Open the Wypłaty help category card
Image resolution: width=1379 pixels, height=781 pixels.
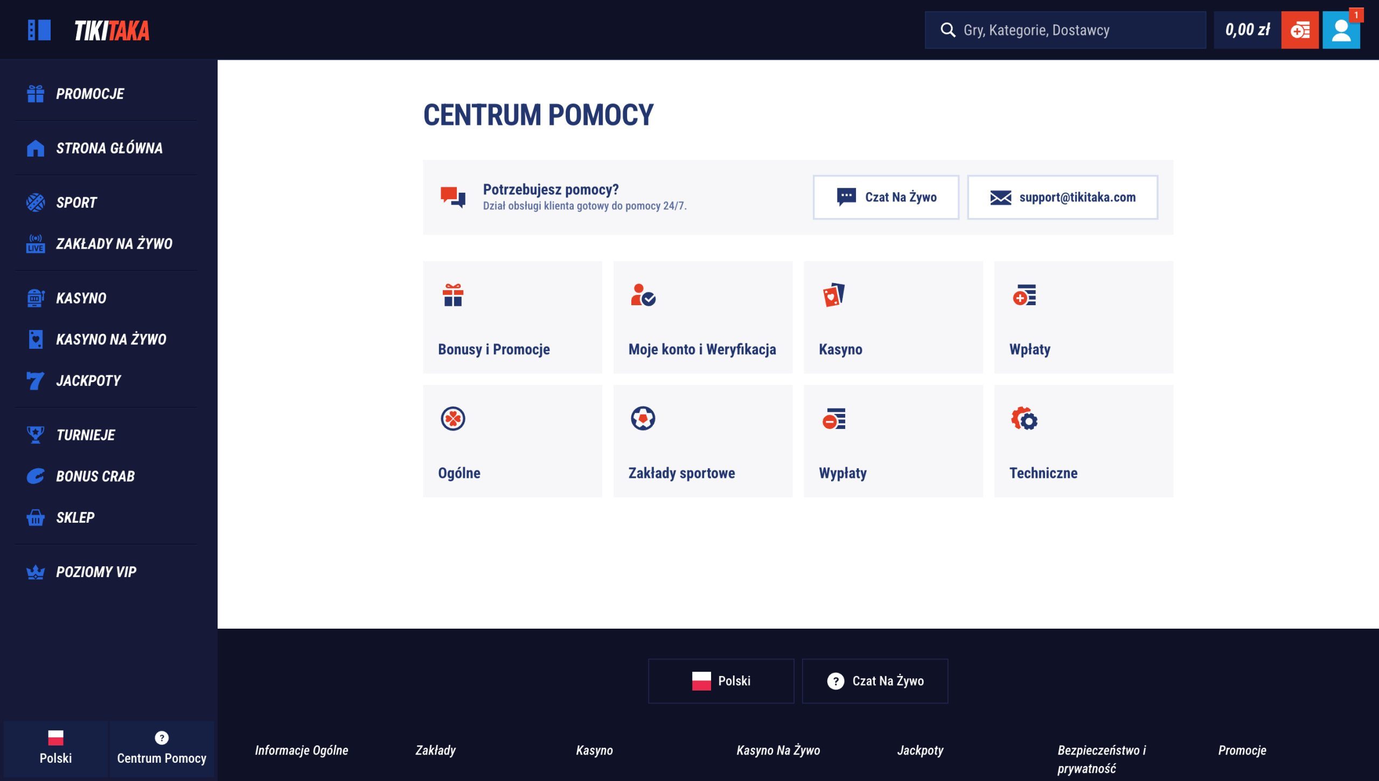click(x=893, y=441)
